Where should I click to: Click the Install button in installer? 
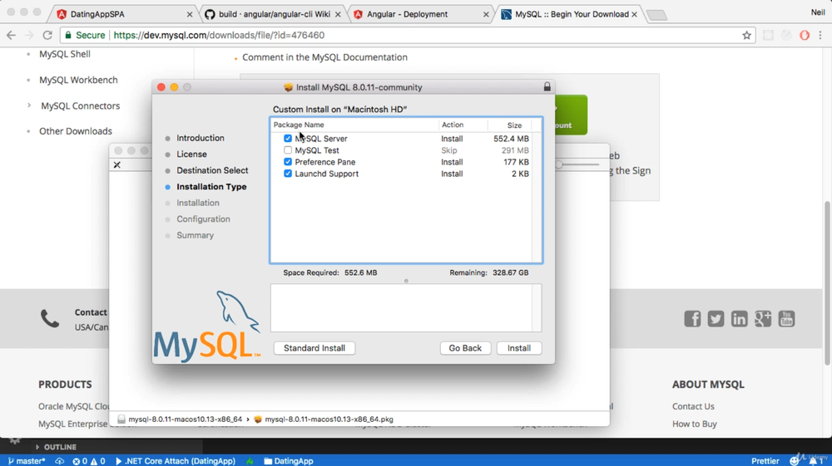pos(518,348)
